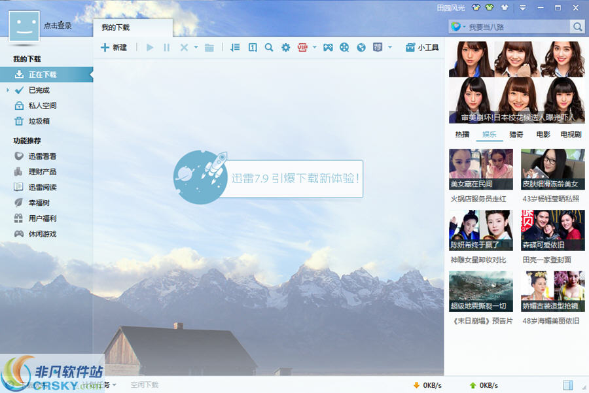589x393 pixels.
Task: Click the square icon right of the globe
Action: click(378, 47)
